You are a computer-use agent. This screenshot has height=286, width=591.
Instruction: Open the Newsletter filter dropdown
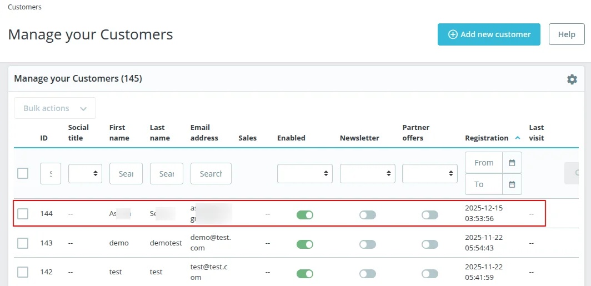[x=367, y=173]
